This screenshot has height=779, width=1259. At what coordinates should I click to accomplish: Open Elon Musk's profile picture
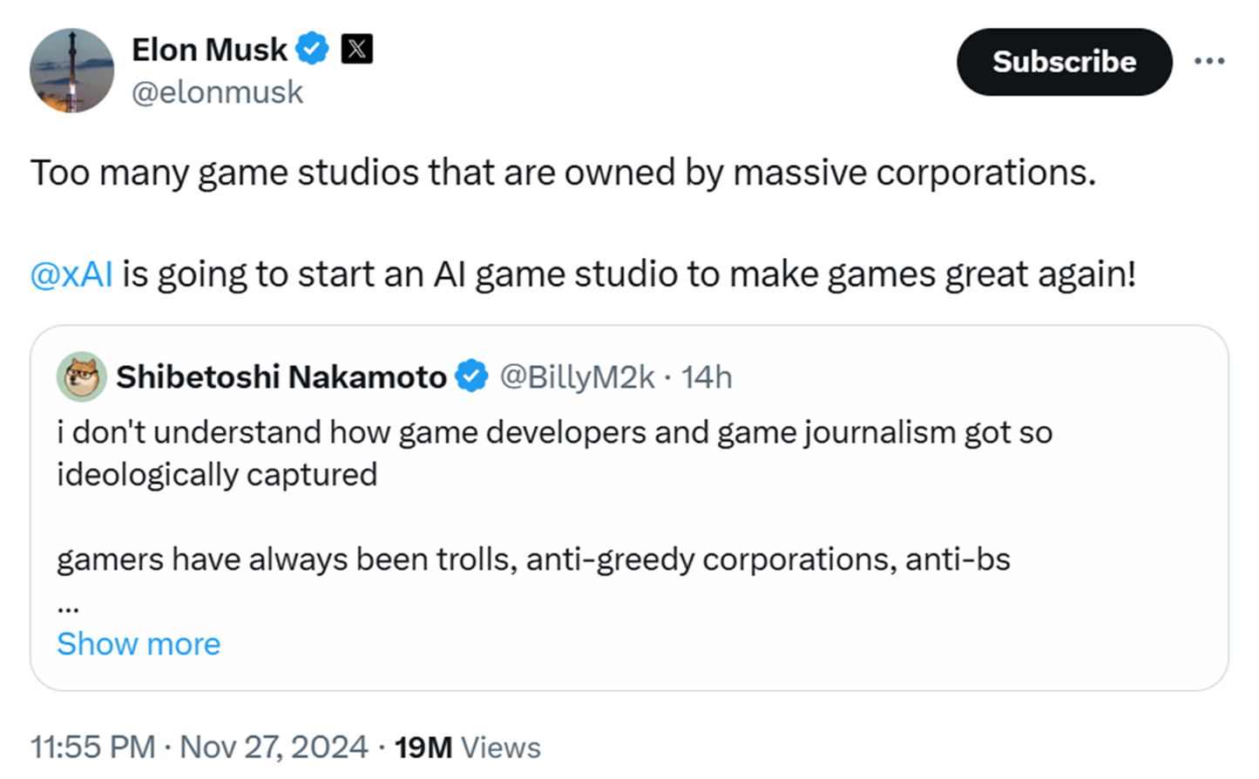[x=71, y=71]
